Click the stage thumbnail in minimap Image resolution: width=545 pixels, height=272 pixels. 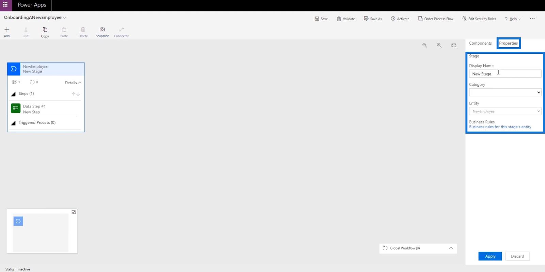tap(18, 221)
